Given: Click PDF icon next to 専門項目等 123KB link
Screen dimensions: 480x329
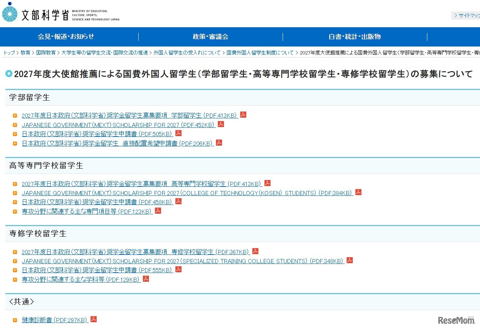Looking at the screenshot, I should 158,211.
